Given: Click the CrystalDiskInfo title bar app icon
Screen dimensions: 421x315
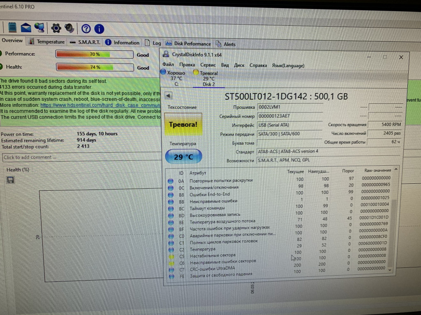Looking at the screenshot, I should click(166, 54).
